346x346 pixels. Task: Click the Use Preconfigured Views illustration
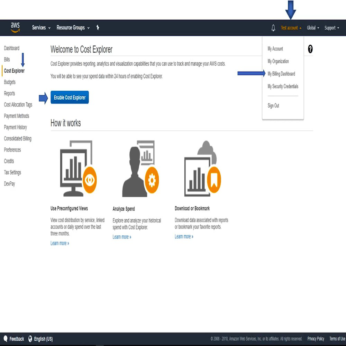click(78, 169)
